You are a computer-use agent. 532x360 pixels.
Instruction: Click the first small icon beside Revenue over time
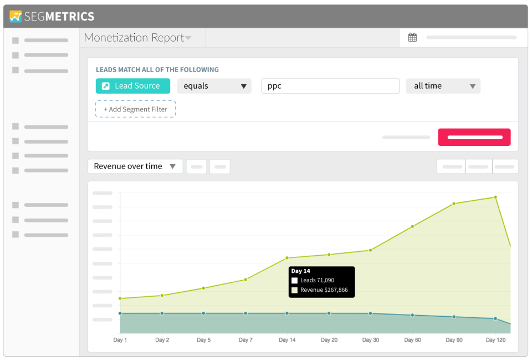[x=196, y=166]
